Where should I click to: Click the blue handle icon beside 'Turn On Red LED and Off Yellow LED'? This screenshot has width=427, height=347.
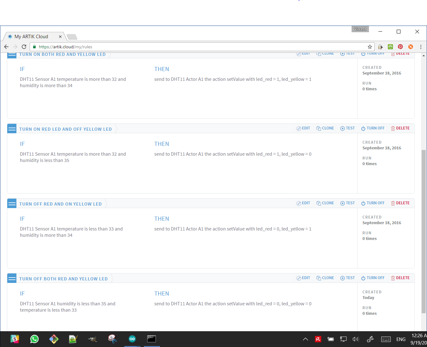coord(12,129)
